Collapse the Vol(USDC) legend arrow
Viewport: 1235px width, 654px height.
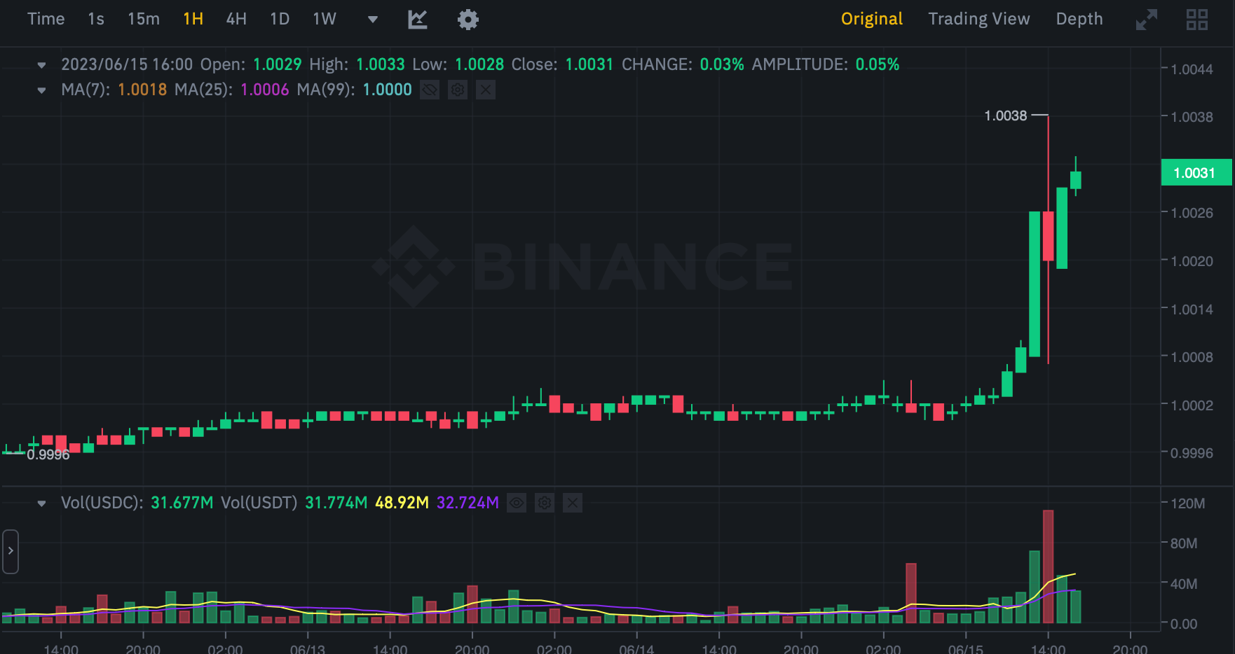coord(42,503)
